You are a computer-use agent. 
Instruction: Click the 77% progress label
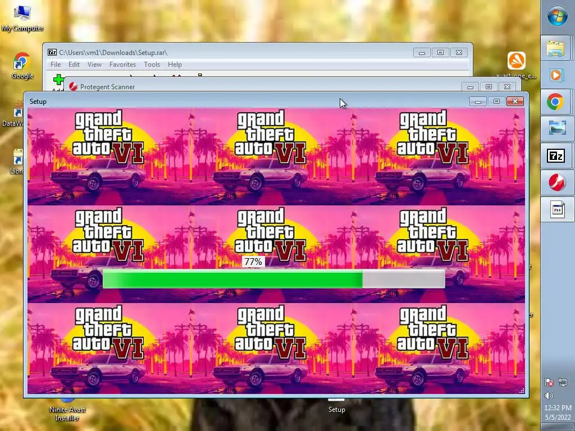253,262
